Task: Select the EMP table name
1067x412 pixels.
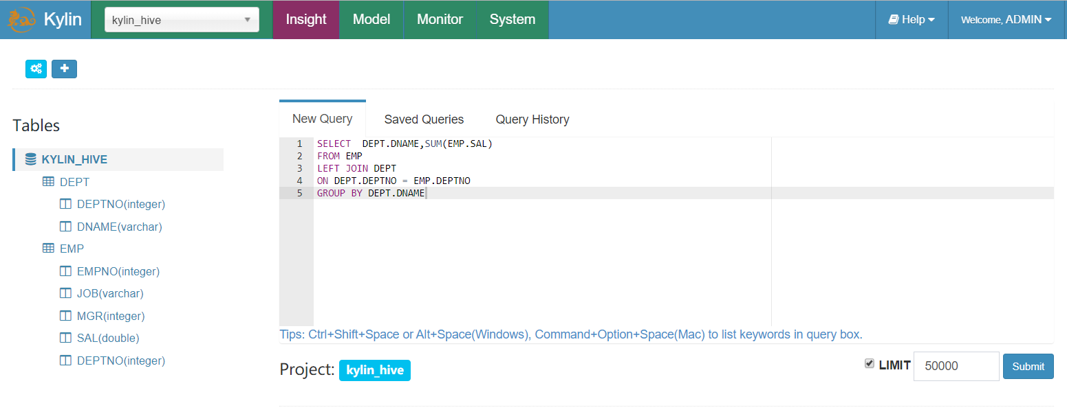Action: pyautogui.click(x=72, y=249)
